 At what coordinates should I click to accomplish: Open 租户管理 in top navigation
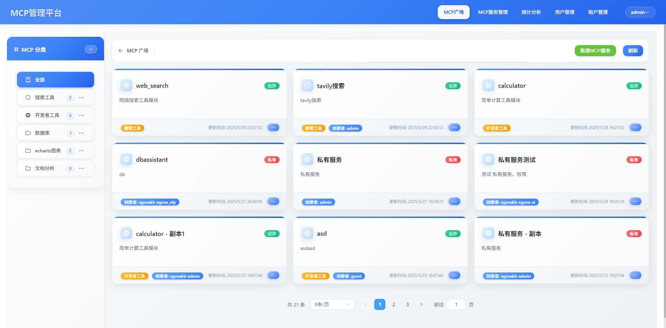[x=598, y=12]
